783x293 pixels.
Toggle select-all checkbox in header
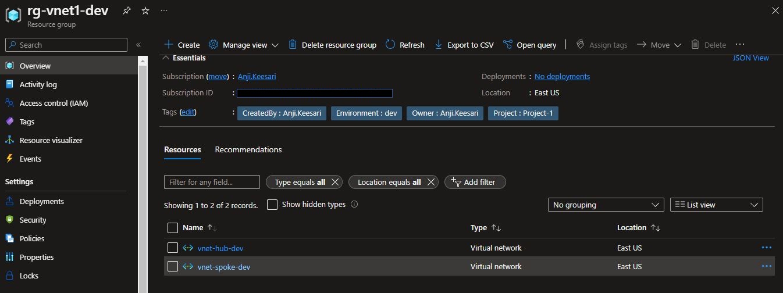(172, 228)
